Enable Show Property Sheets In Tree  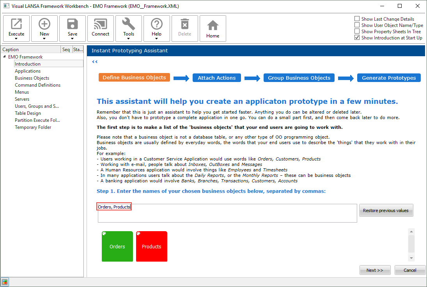pyautogui.click(x=357, y=31)
